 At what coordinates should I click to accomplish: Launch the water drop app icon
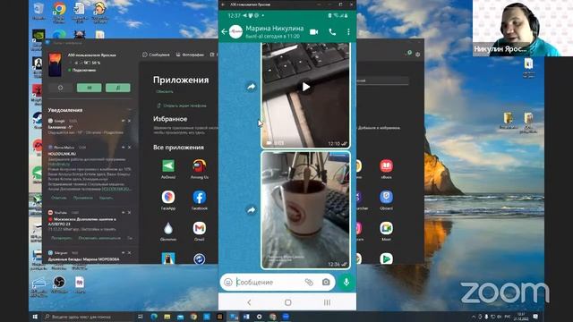coord(168,231)
